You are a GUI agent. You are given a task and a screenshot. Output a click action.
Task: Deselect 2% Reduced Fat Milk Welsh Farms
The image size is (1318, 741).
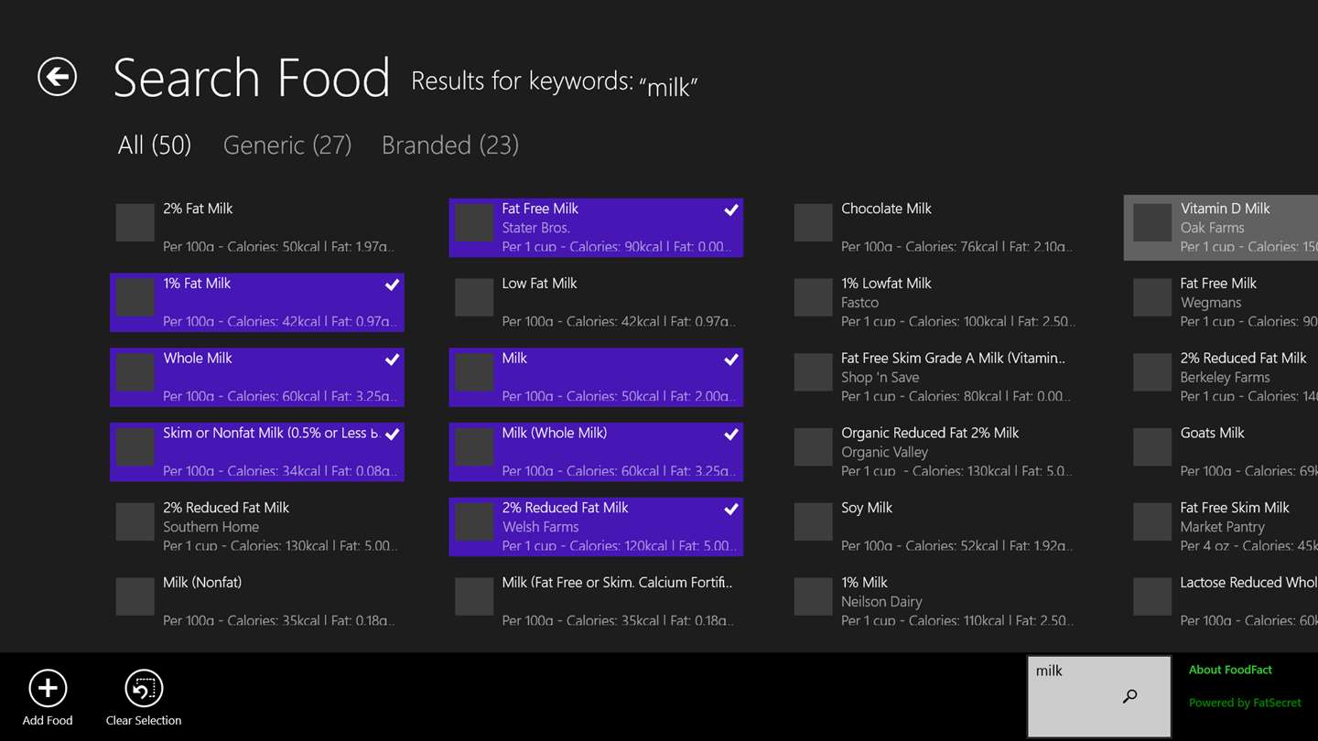(x=730, y=510)
